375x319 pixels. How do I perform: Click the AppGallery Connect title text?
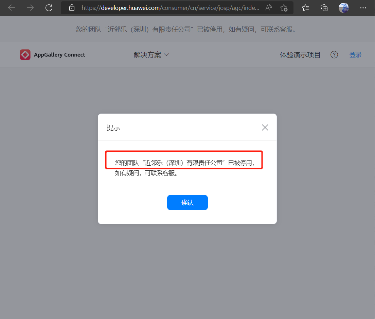click(59, 55)
